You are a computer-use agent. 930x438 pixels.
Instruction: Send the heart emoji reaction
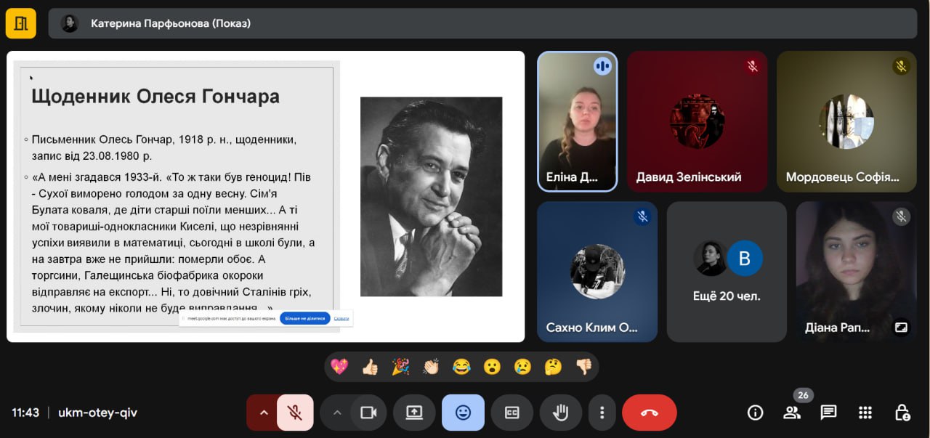339,367
